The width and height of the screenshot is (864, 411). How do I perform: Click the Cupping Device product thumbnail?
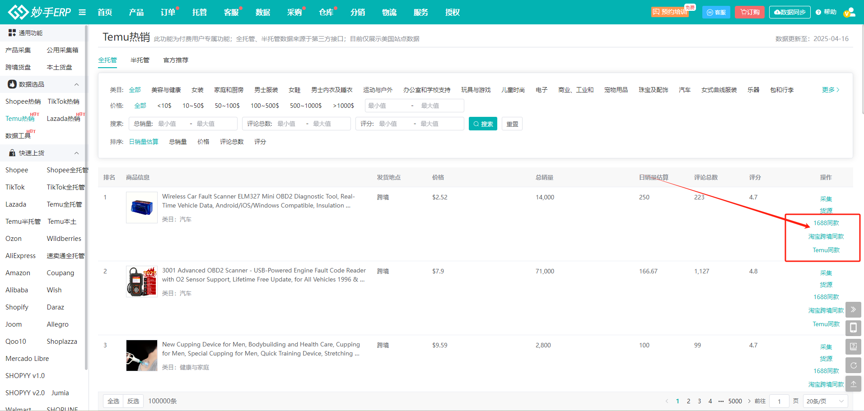pos(142,356)
